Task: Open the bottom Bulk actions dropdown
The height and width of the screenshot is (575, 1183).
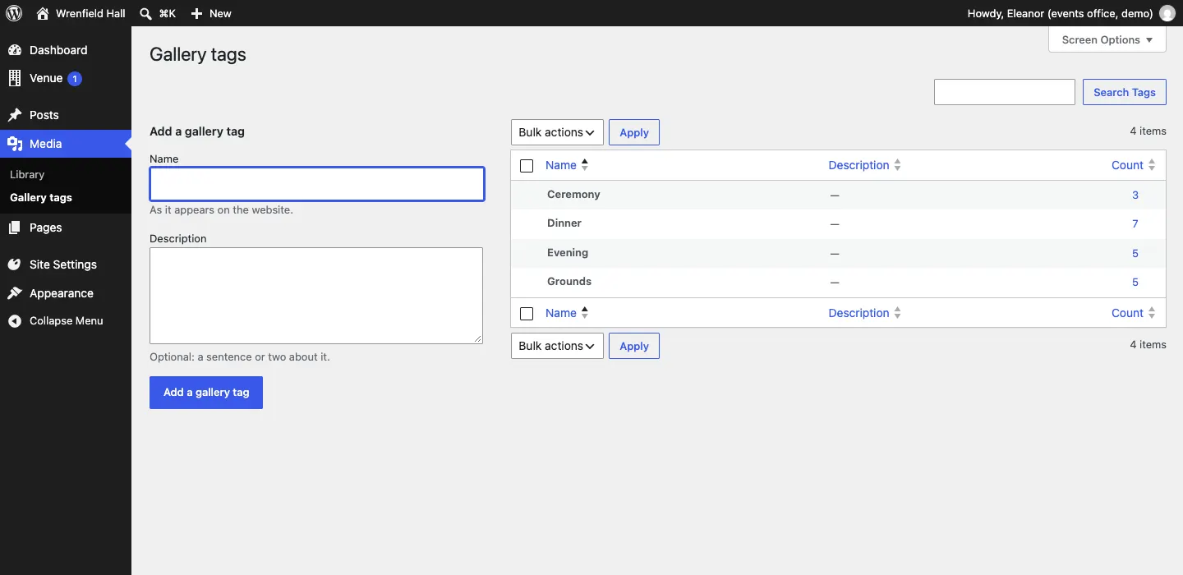Action: click(557, 346)
